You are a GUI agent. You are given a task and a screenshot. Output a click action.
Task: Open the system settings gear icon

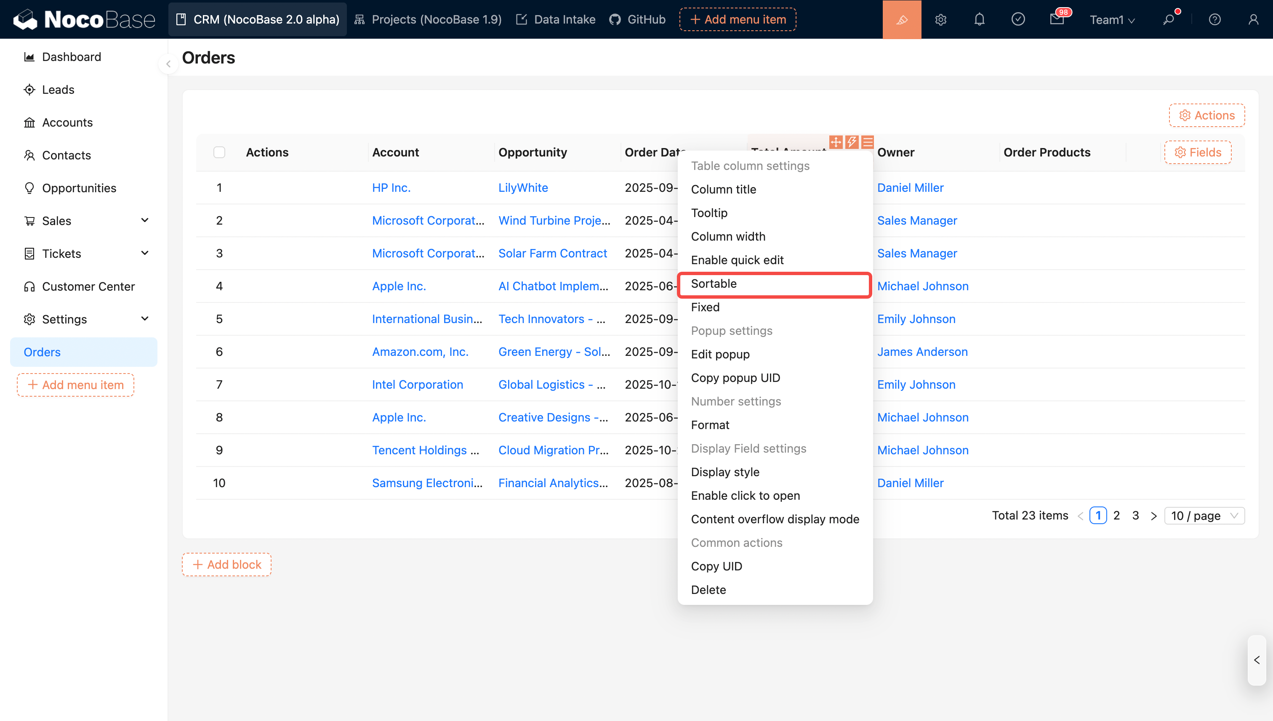(940, 19)
